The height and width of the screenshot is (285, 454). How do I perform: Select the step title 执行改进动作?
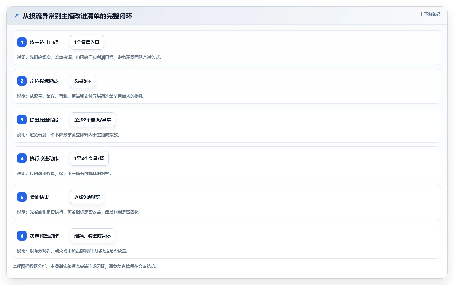[x=44, y=158]
